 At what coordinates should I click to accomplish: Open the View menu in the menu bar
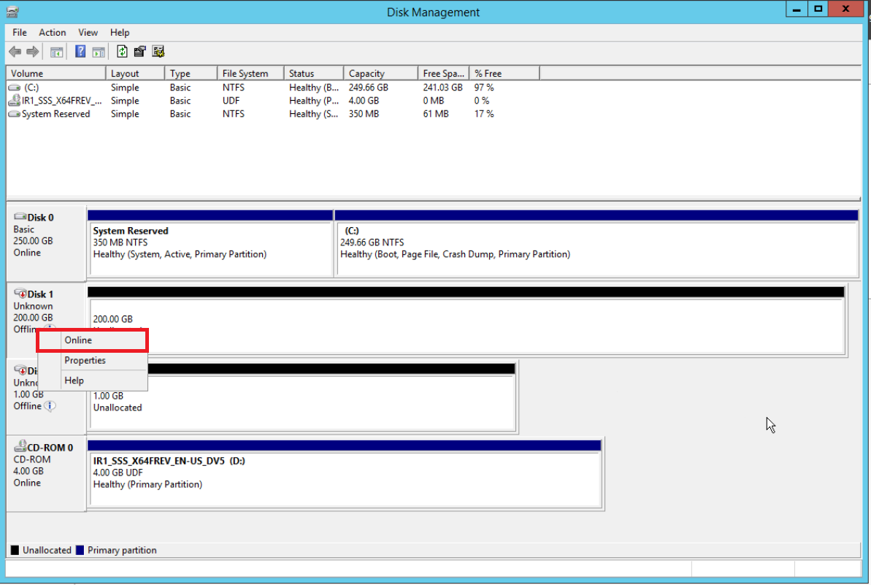click(88, 33)
